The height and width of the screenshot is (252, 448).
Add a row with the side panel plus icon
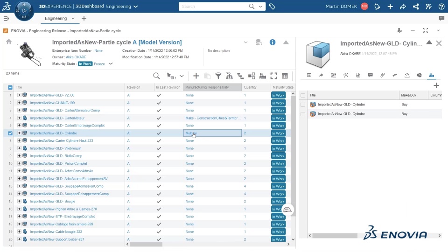click(x=436, y=85)
